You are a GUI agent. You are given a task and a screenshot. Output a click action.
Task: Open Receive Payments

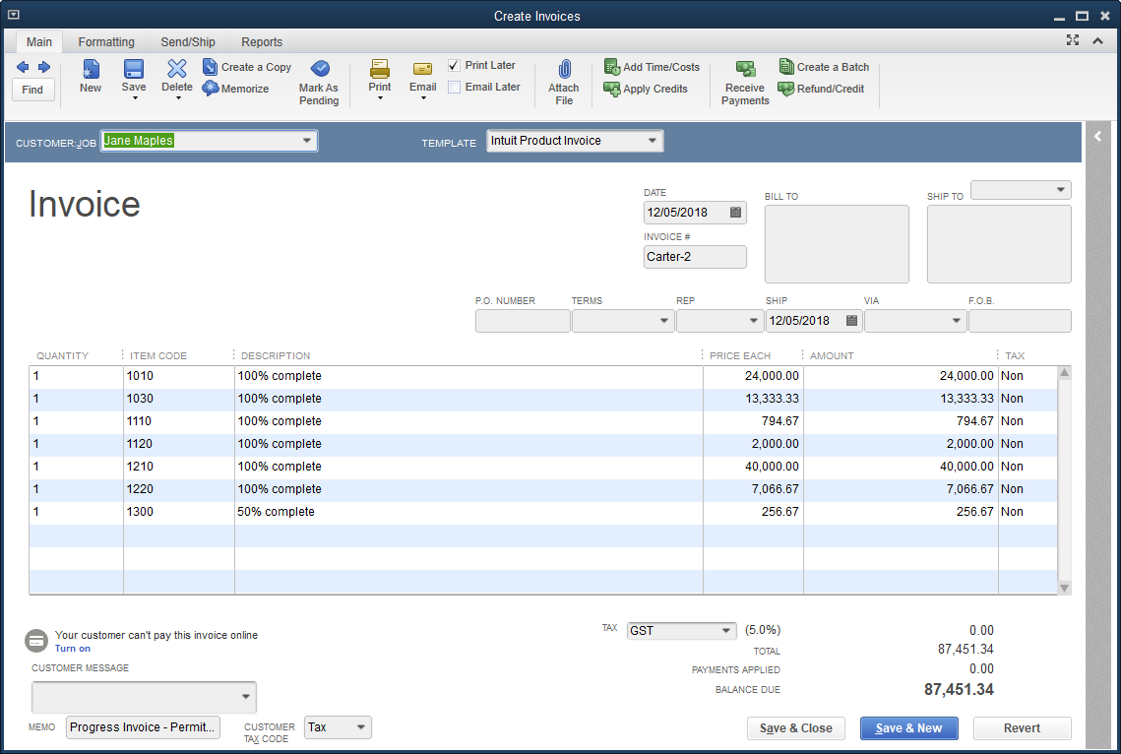point(745,69)
